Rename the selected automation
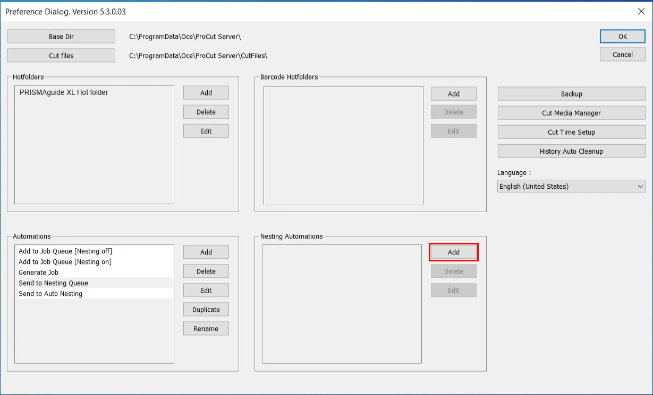This screenshot has height=395, width=653. 206,329
